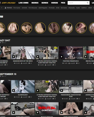Open the Fighting Fridays #411 title
94x117 pixels.
[71, 61]
